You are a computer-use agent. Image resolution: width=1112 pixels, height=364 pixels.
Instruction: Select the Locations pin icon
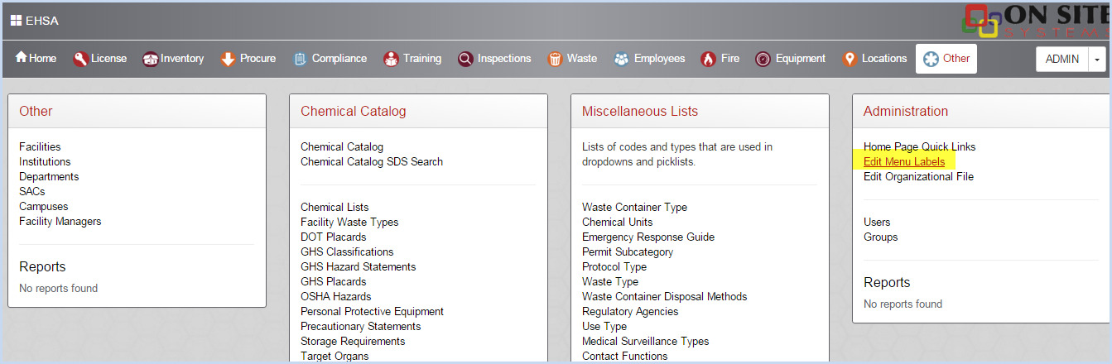[850, 59]
